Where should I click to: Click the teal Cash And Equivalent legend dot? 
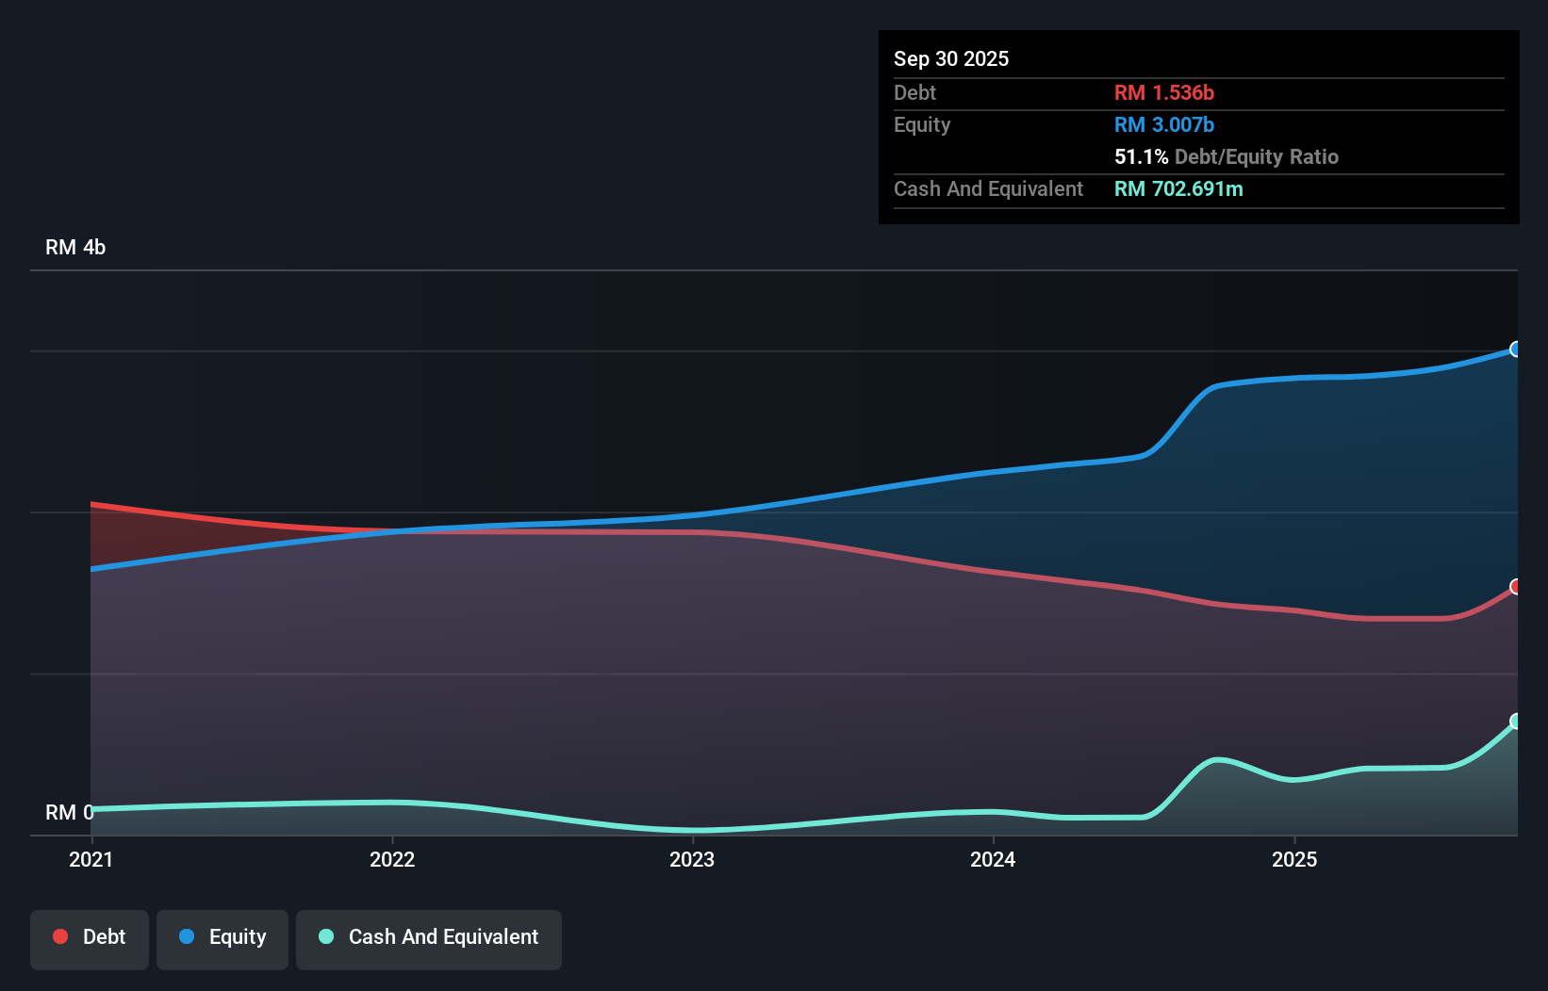pyautogui.click(x=324, y=936)
